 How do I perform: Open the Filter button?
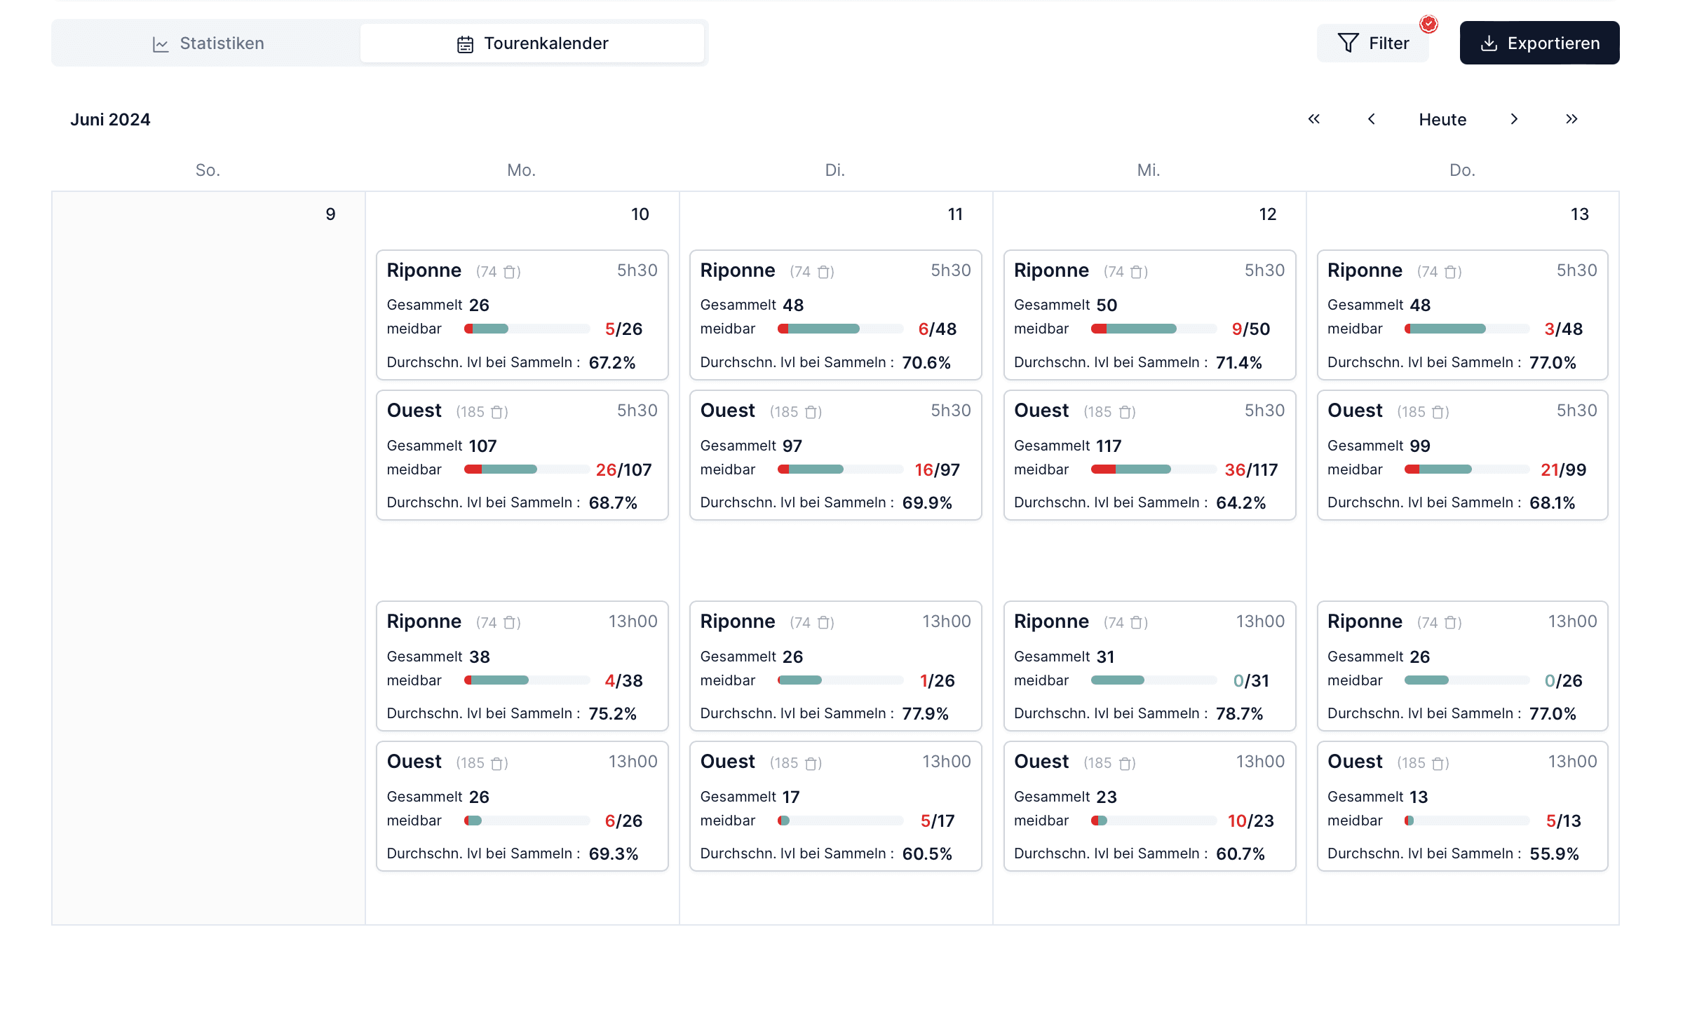[x=1372, y=43]
